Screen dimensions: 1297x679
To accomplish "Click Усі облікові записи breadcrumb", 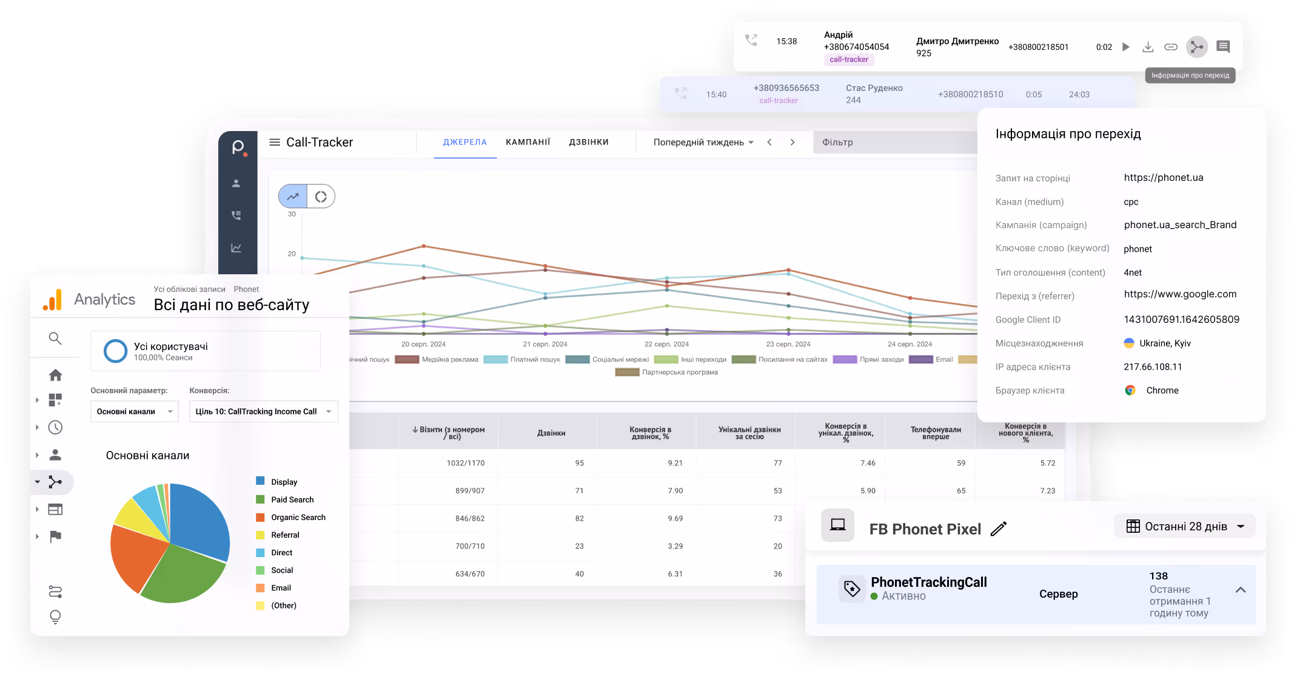I will [189, 289].
